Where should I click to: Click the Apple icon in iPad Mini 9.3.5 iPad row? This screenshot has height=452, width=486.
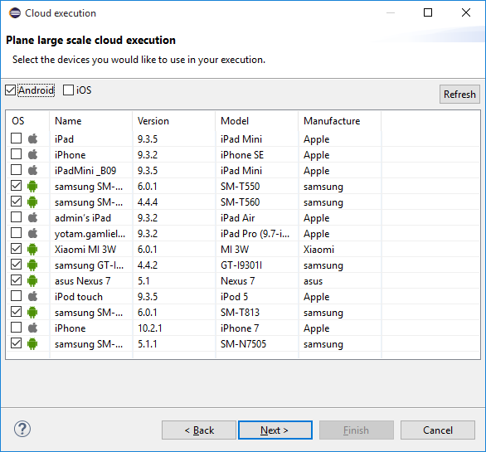coord(32,139)
